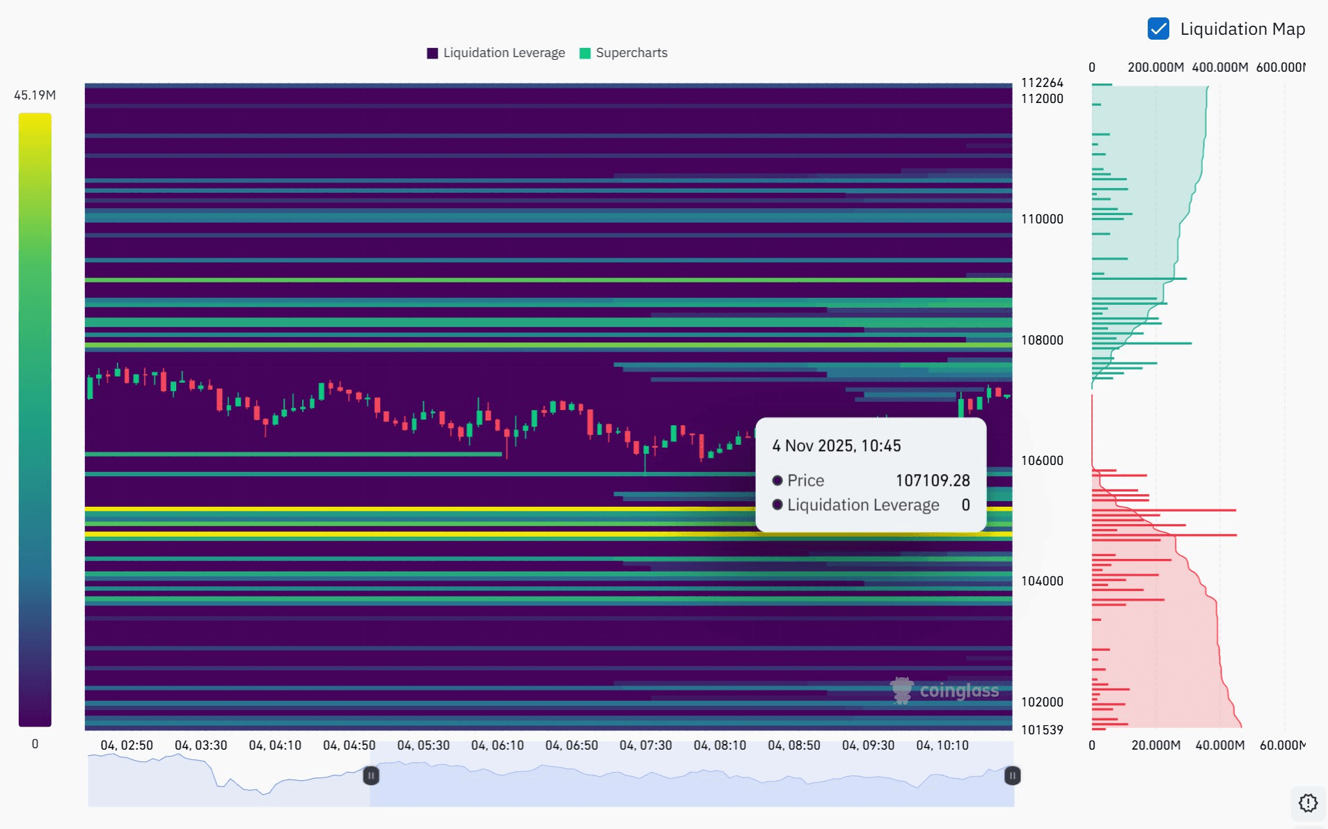This screenshot has height=829, width=1328.
Task: Toggle the Liquidation Leverage series label in legend
Action: coord(504,53)
